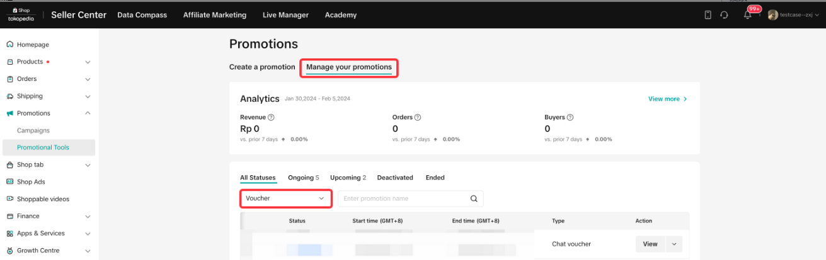
Task: Click the View button for Chat voucher
Action: click(650, 244)
